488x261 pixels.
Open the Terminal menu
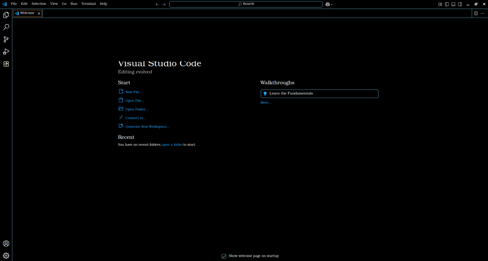coord(88,4)
